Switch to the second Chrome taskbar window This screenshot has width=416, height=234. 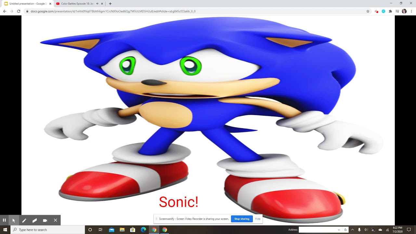pos(165,230)
